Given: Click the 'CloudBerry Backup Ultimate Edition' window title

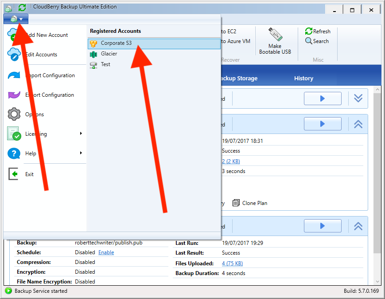Looking at the screenshot, I should coord(75,7).
